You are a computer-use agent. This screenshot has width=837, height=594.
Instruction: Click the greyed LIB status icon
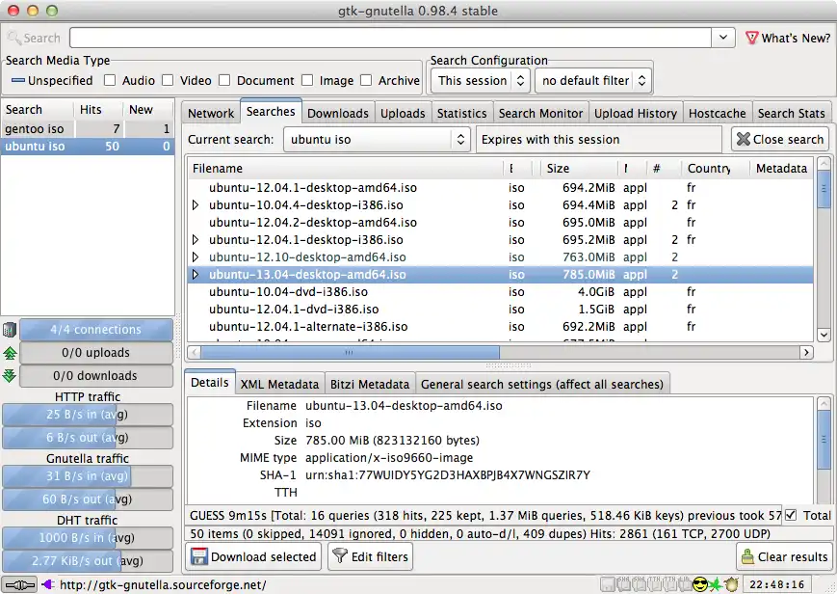click(x=686, y=583)
